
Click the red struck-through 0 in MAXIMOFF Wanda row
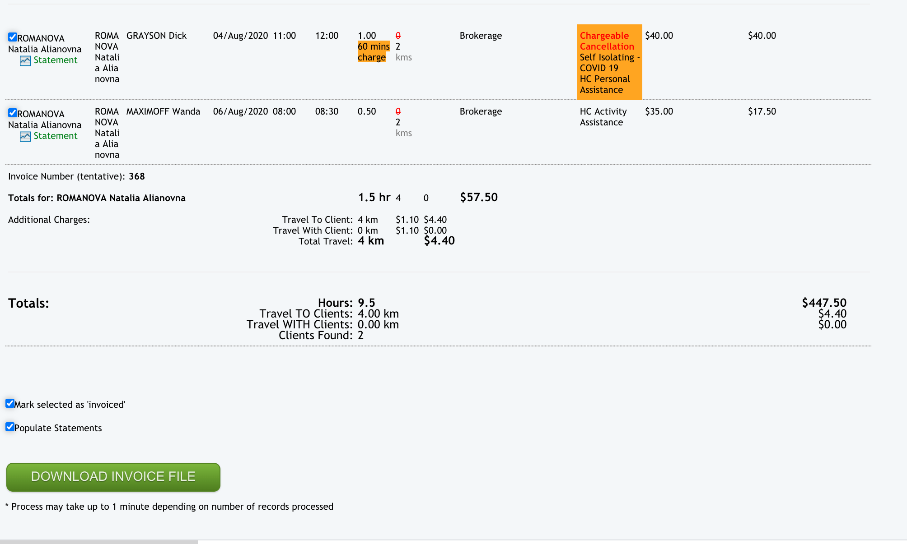pos(398,111)
